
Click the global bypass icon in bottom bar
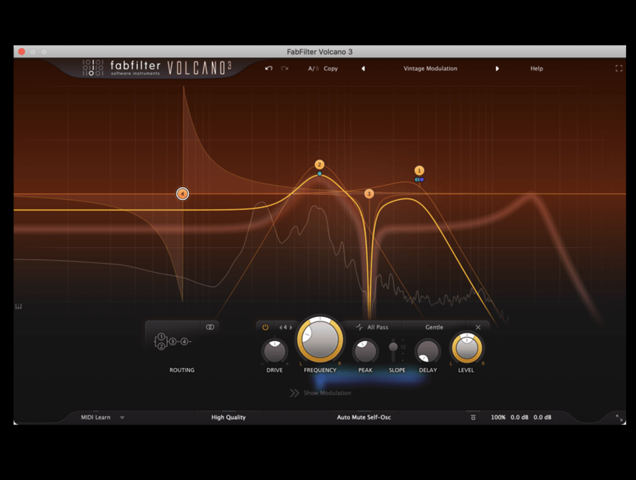click(x=473, y=417)
